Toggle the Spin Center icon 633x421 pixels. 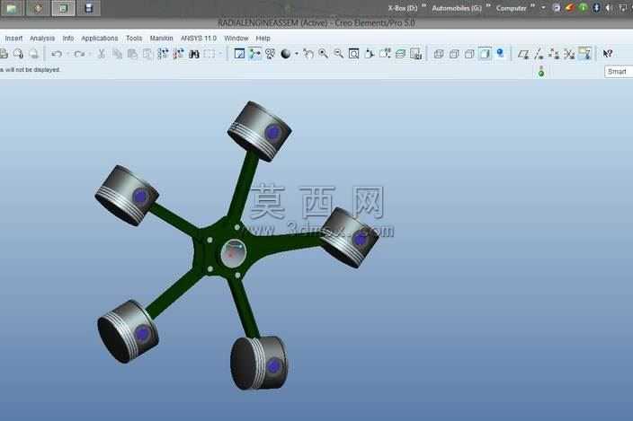coord(254,54)
